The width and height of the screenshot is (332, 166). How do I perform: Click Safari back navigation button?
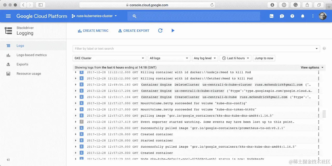tap(23, 5)
